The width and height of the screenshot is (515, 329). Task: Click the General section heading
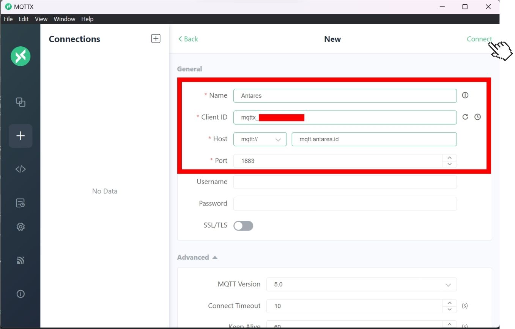[189, 69]
